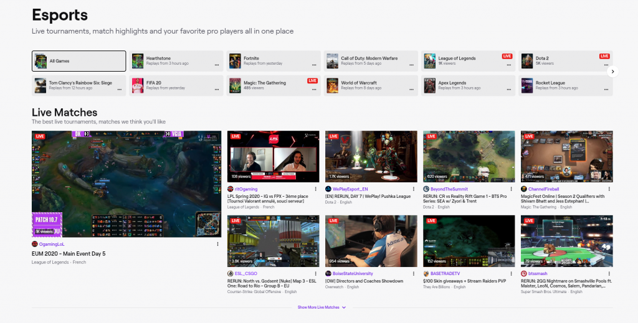The width and height of the screenshot is (638, 323).
Task: Open options menu for WePlayEsport_EN stream
Action: click(414, 189)
